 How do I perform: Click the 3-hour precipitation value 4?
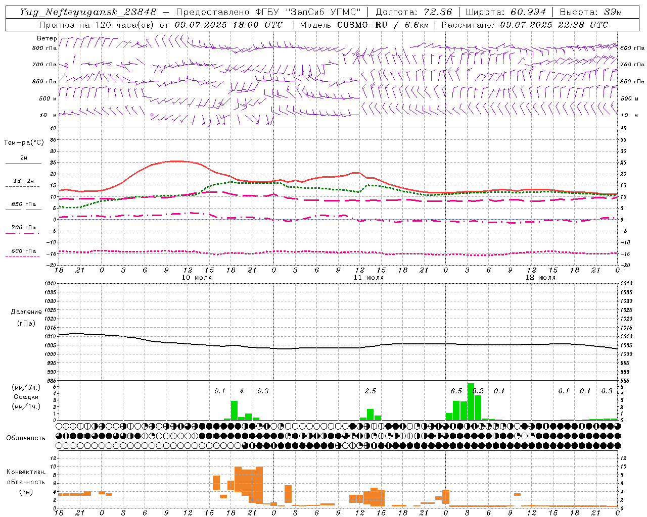242,391
